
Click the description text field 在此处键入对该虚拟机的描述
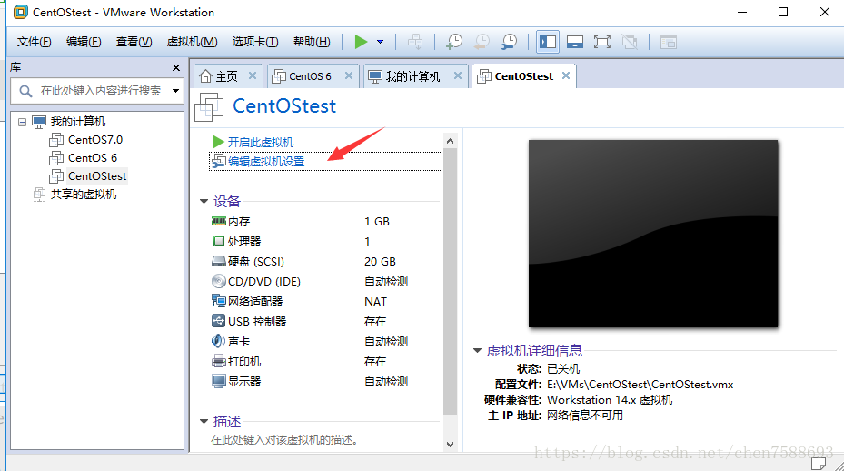284,440
